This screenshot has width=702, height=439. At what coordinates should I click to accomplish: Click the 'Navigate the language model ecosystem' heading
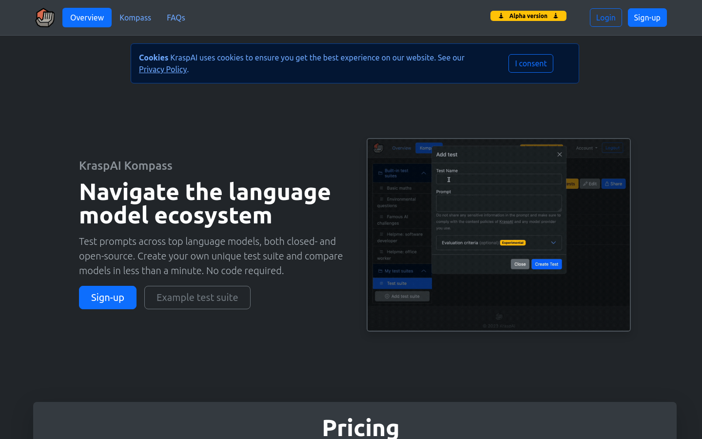point(205,203)
